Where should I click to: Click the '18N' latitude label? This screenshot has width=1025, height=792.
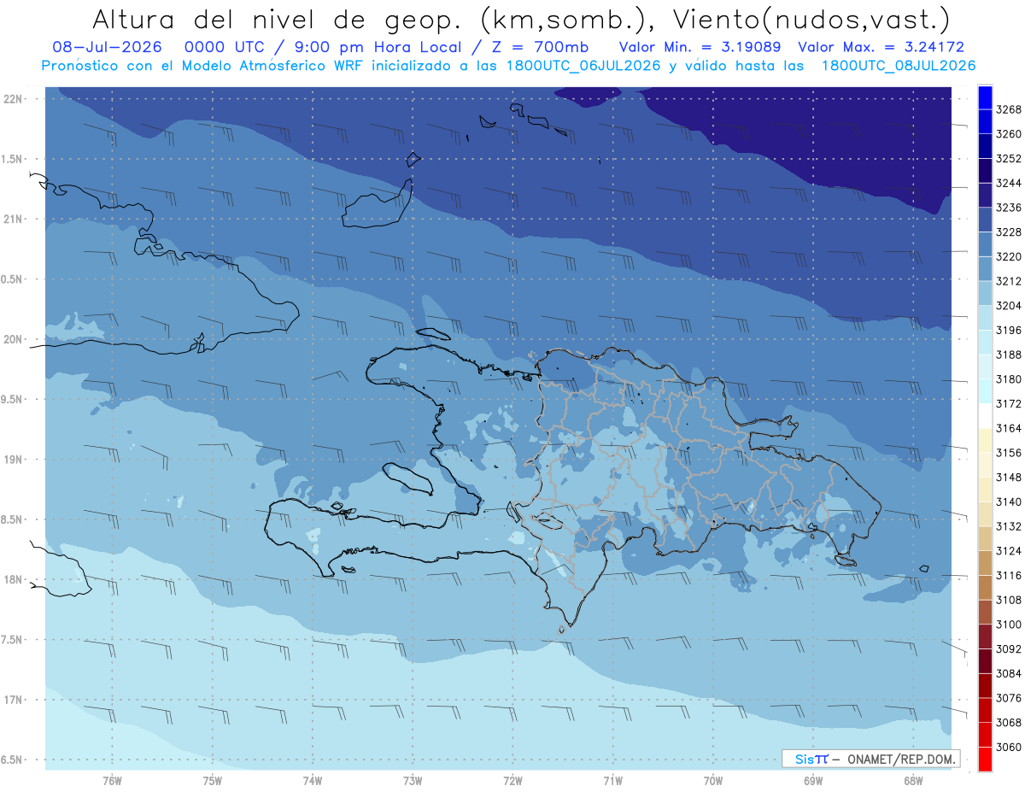point(14,579)
